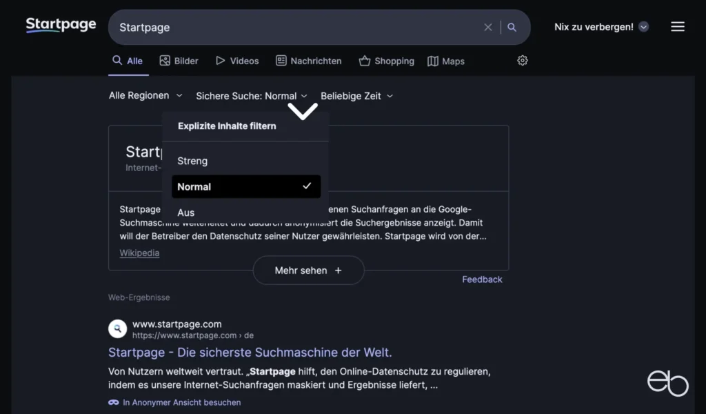Click the Web-Ergebnisse heading text
Screen dimensions: 706x414
pos(139,297)
